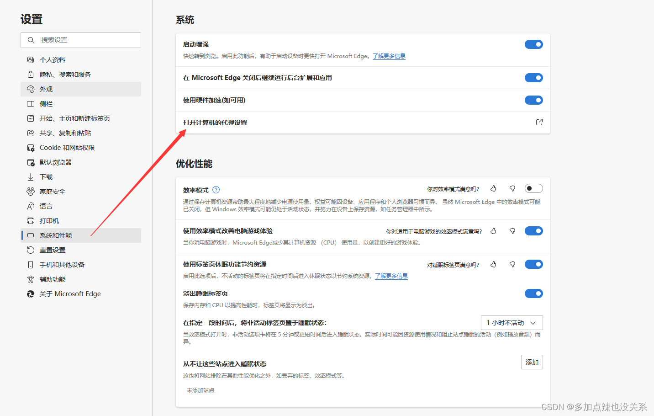
Task: Click the Cookie 和网站权限 icon
Action: pyautogui.click(x=31, y=148)
